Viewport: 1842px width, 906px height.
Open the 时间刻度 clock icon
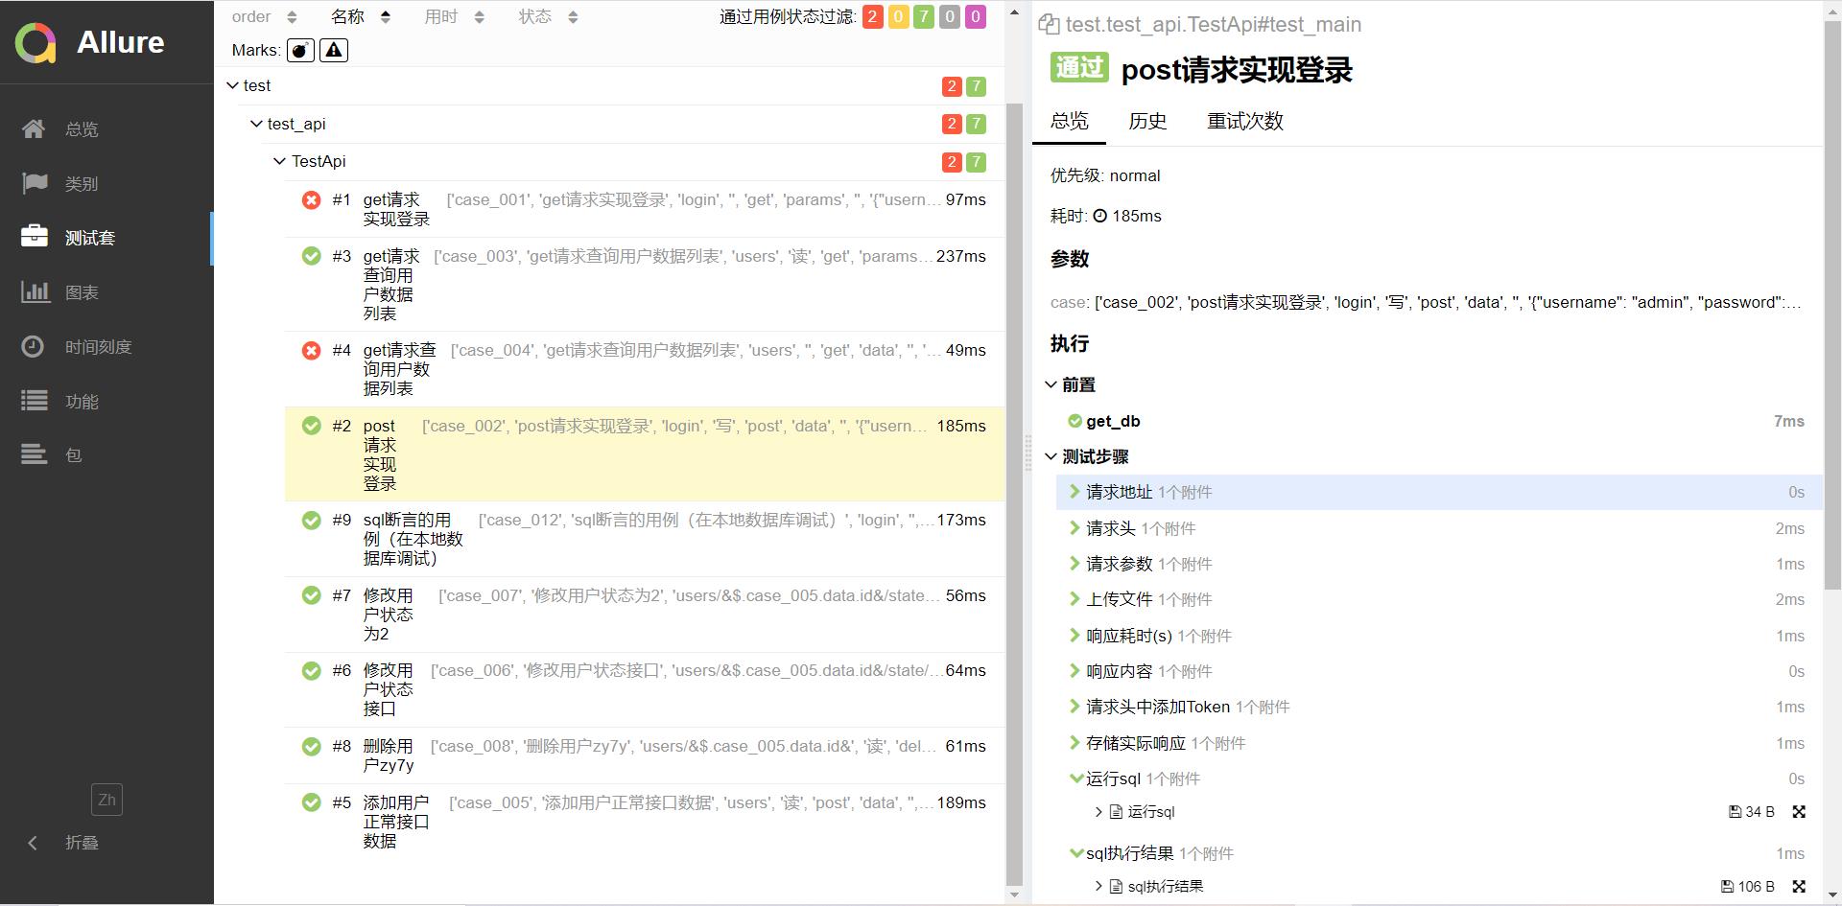point(33,346)
